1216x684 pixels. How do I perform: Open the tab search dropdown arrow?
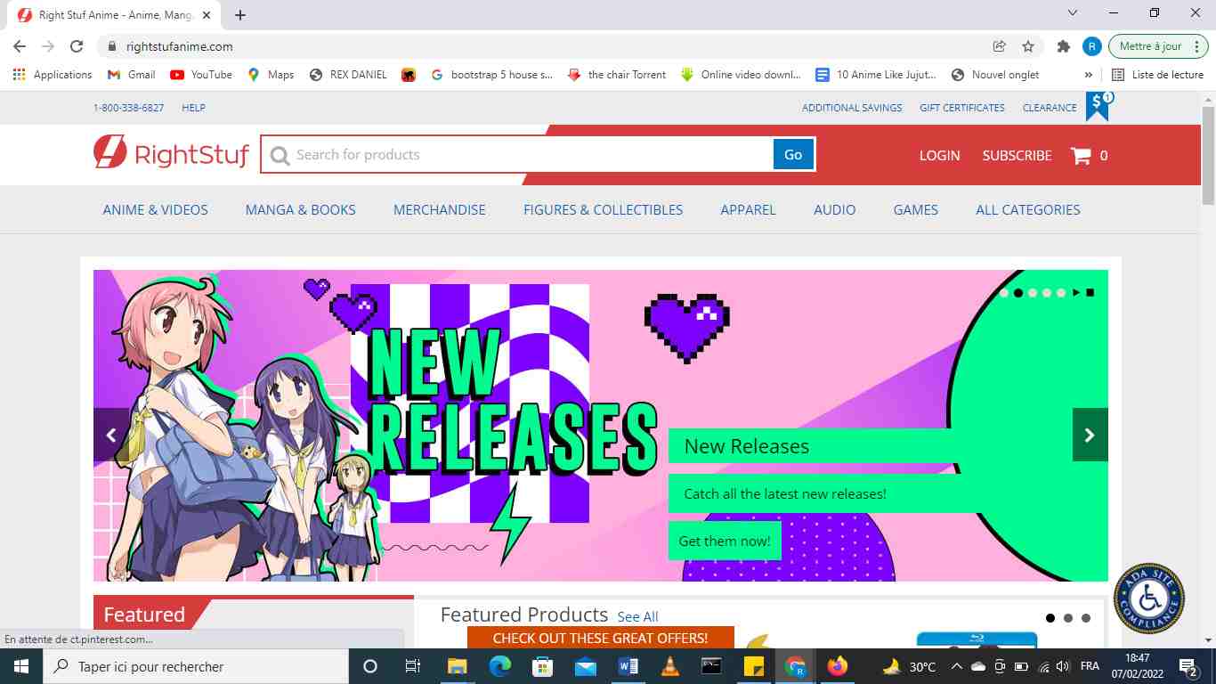(1072, 13)
